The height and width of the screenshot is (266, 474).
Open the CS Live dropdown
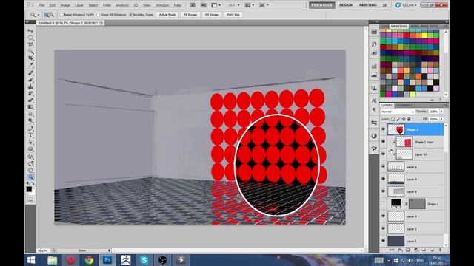406,5
